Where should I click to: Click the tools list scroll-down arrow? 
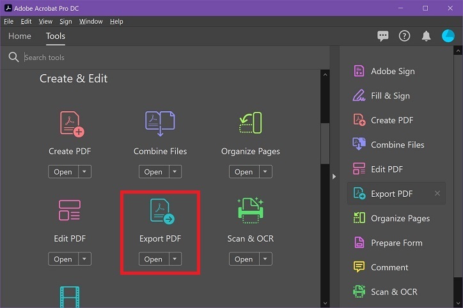pos(325,303)
